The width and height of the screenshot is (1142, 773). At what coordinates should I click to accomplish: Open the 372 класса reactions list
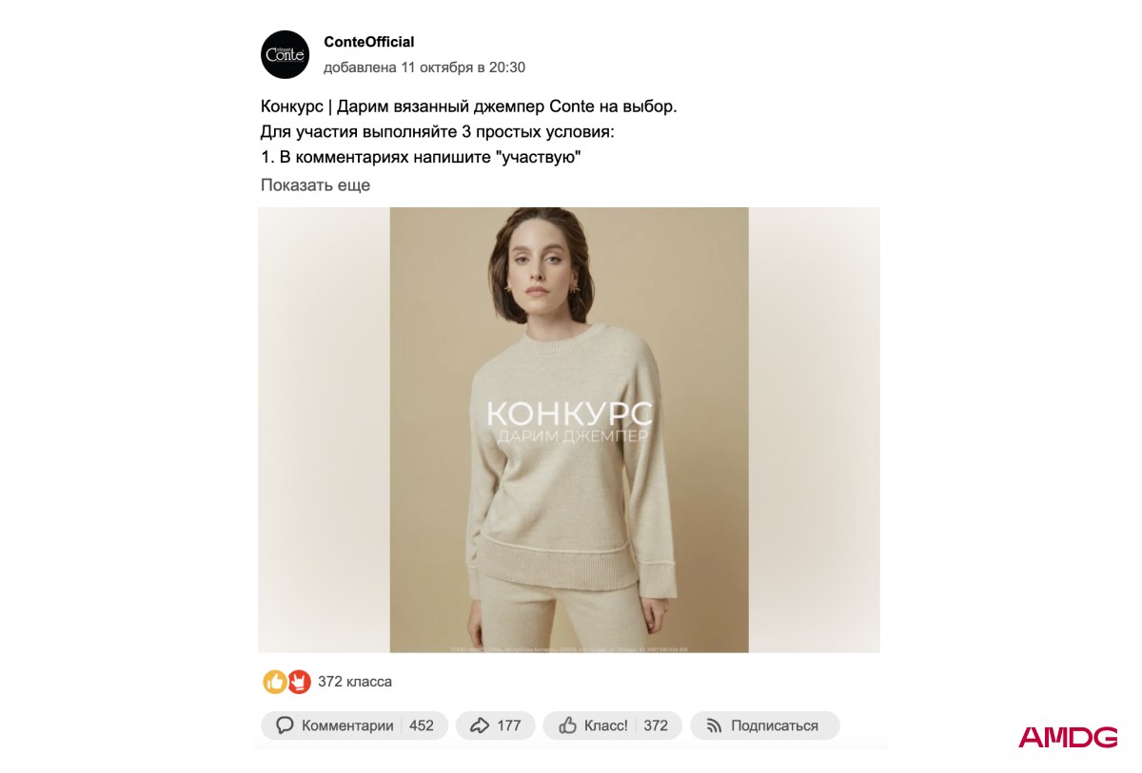[x=355, y=682]
